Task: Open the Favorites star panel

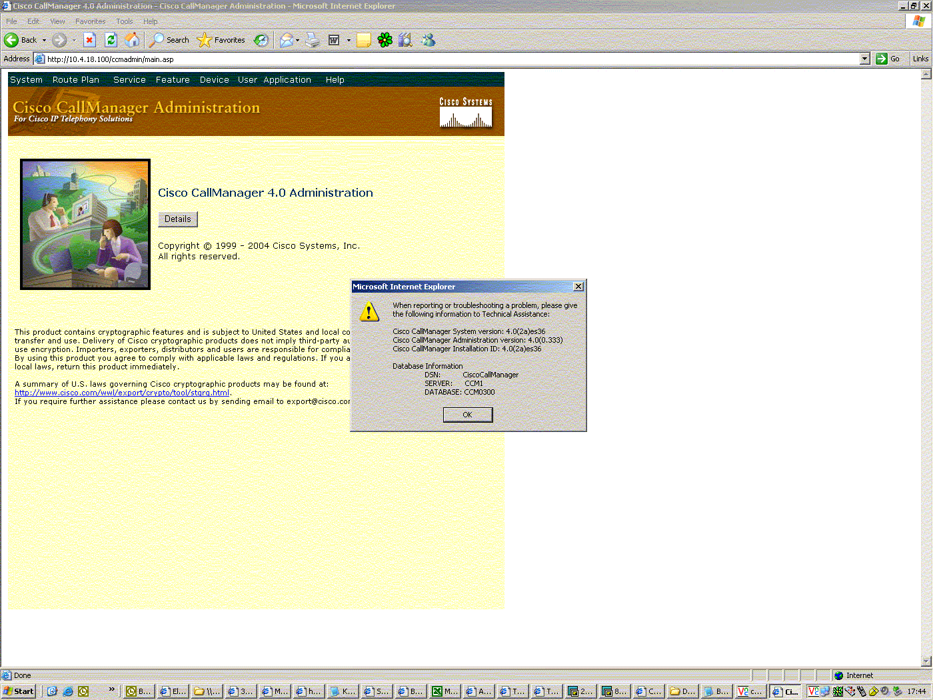Action: coord(221,40)
